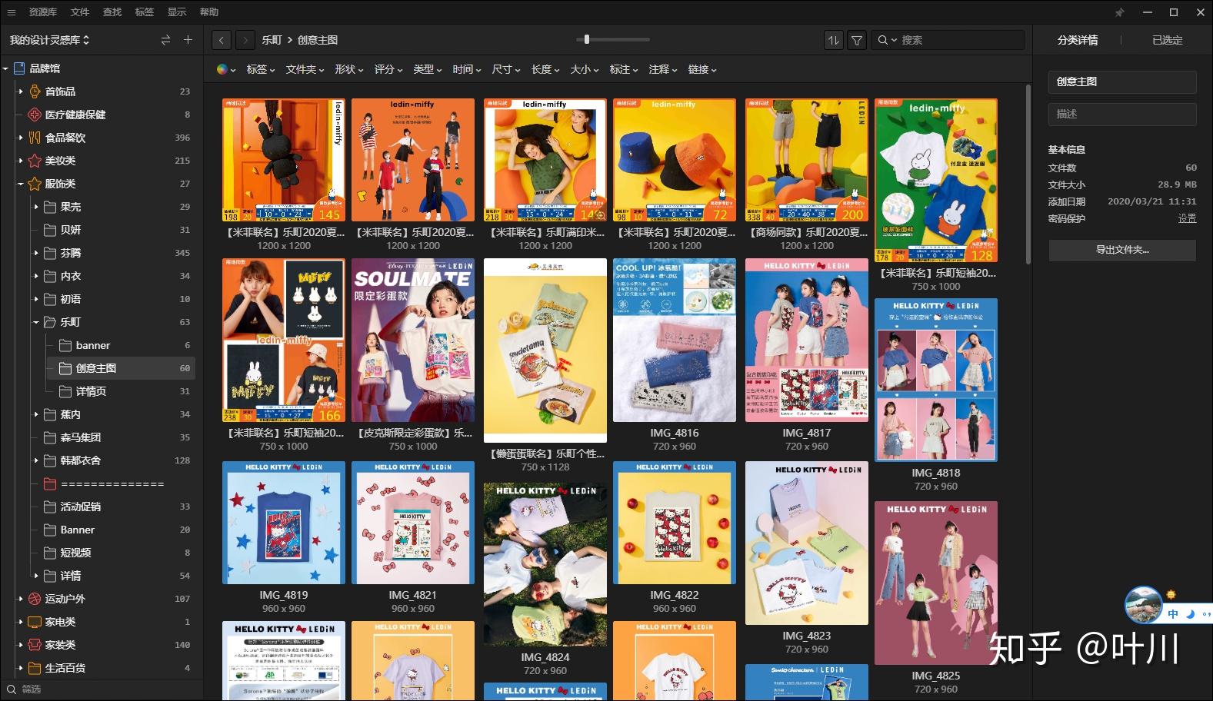Viewport: 1213px width, 701px height.
Task: Click the 森马集团 folder icon
Action: pyautogui.click(x=50, y=437)
